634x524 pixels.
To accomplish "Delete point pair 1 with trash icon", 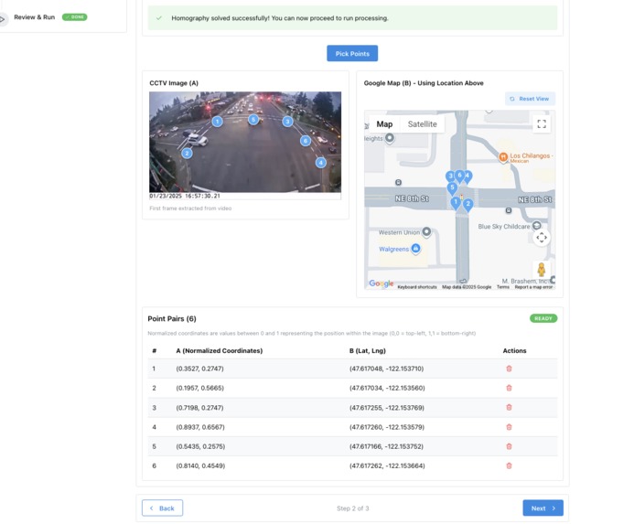I will (509, 369).
